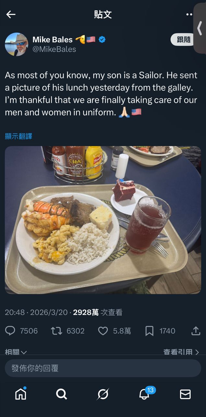Screen dimensions: 206x417
Task: Expand the side panel handle chevron
Action: [200, 28]
